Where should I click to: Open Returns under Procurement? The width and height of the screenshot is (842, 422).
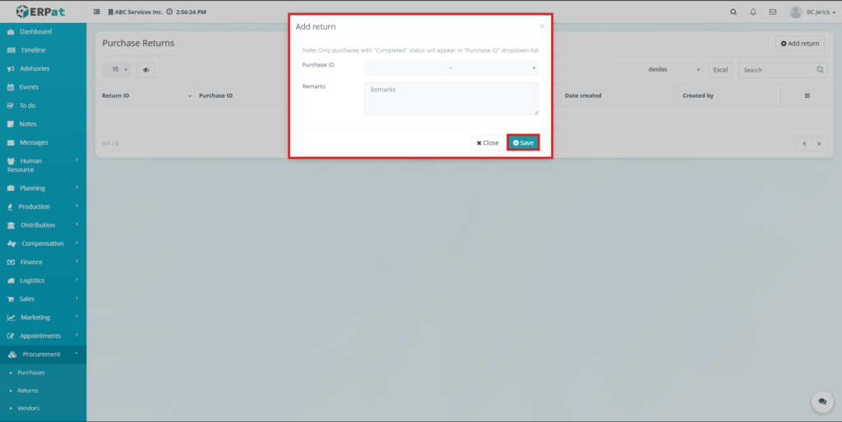coord(28,390)
